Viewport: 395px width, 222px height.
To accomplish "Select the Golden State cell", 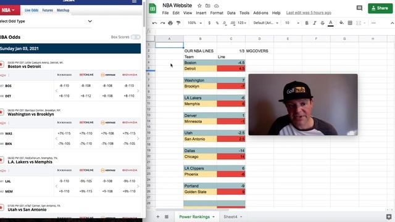I will 200,192.
